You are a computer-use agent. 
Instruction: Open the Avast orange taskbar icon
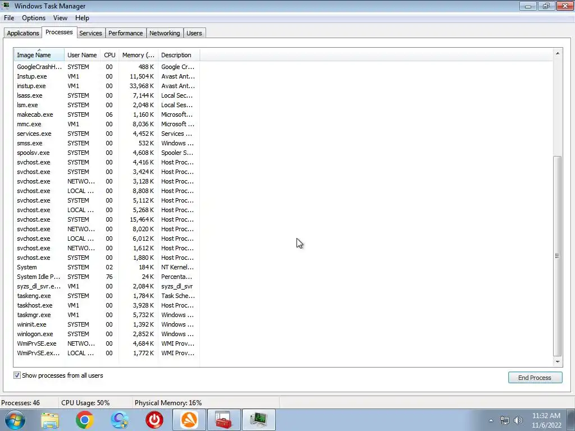pos(189,420)
